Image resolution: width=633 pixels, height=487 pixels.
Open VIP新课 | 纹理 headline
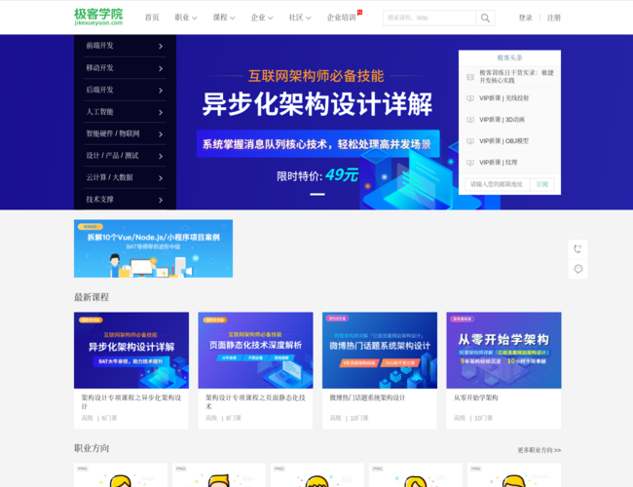coord(499,163)
